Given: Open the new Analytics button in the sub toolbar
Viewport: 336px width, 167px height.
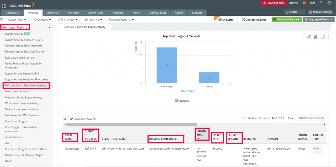Looking at the screenshot, I should pyautogui.click(x=226, y=20).
